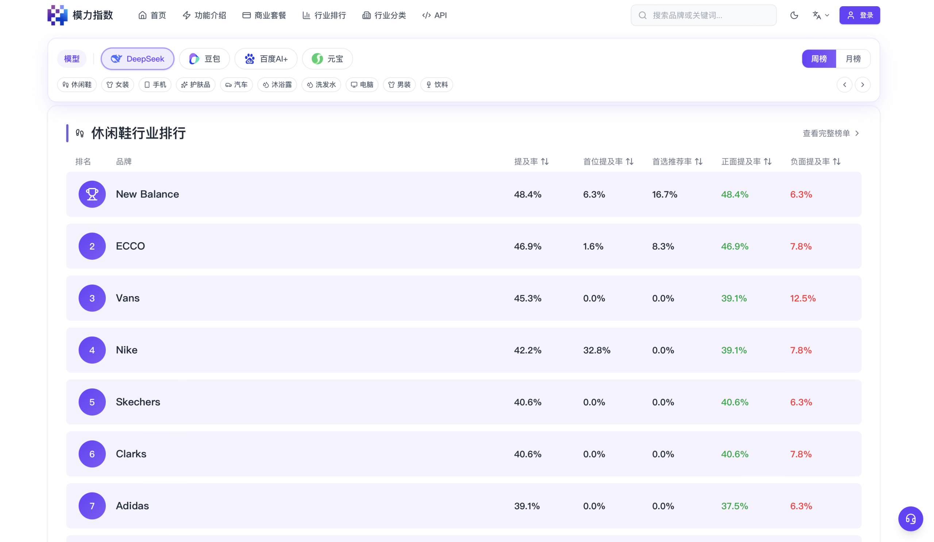
Task: Open 行业排行 navigation item
Action: click(324, 15)
